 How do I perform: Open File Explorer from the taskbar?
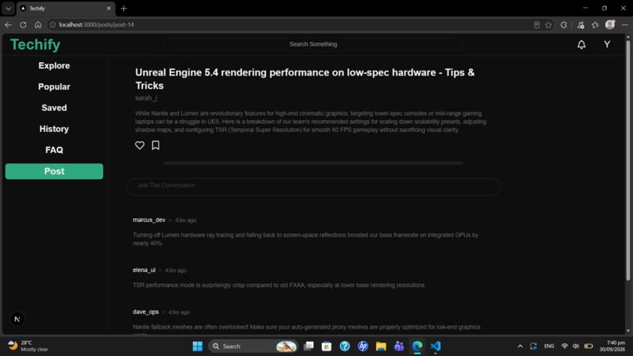coord(381,347)
